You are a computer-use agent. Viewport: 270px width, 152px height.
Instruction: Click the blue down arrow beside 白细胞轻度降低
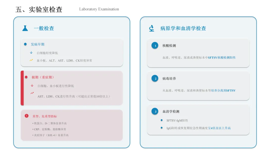click(x=31, y=52)
